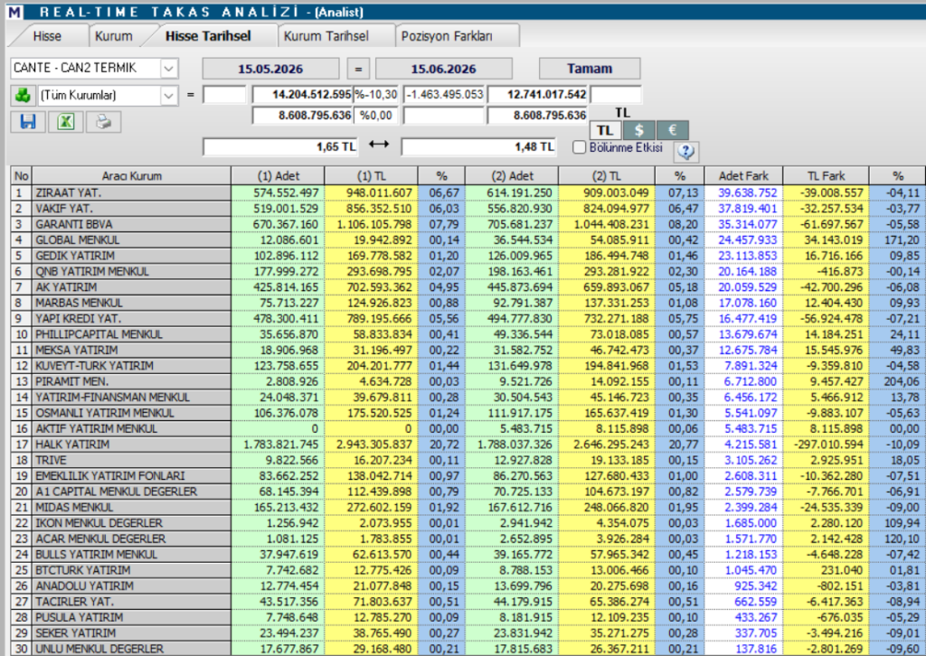Pick the start date 15.05.2026
926x656 pixels.
click(270, 69)
